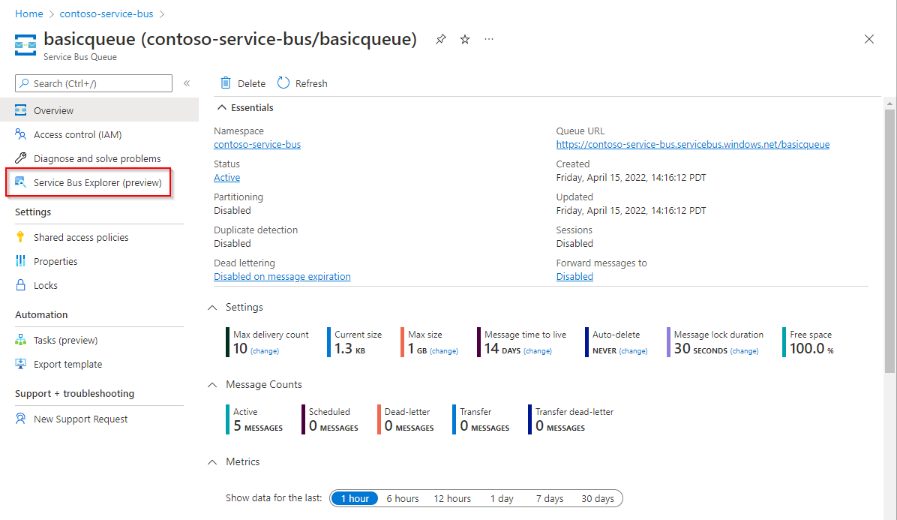The width and height of the screenshot is (897, 520).
Task: Click the Current size 1.3 KB value
Action: click(349, 349)
